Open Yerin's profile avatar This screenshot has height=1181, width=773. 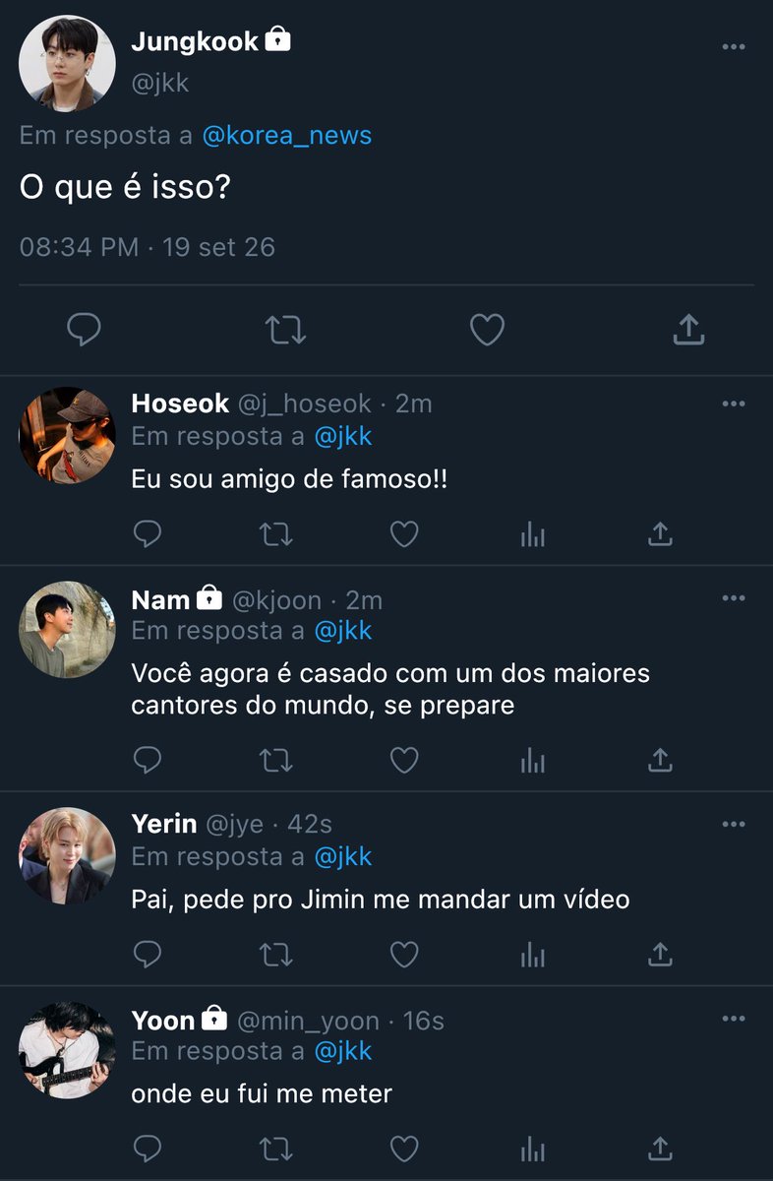[67, 856]
